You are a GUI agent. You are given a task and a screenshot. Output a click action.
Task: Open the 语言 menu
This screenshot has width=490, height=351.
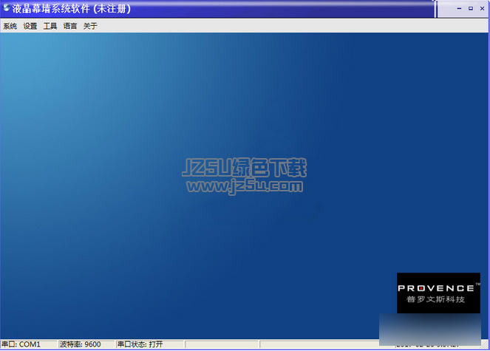click(70, 27)
